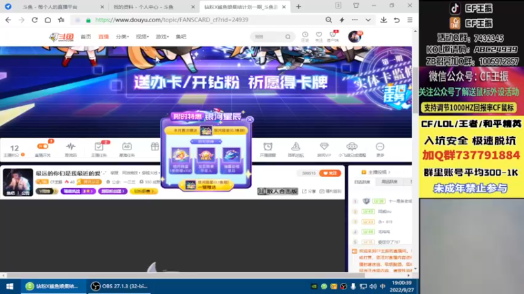Expand the 视频 dropdown menu
524x294 pixels.
click(x=142, y=37)
